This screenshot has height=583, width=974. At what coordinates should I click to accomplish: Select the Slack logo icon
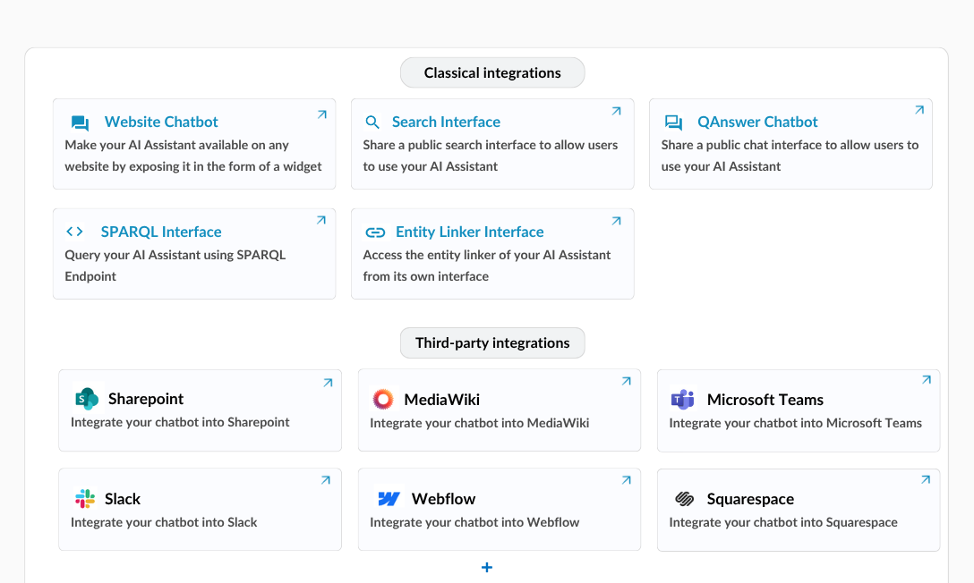pyautogui.click(x=84, y=498)
